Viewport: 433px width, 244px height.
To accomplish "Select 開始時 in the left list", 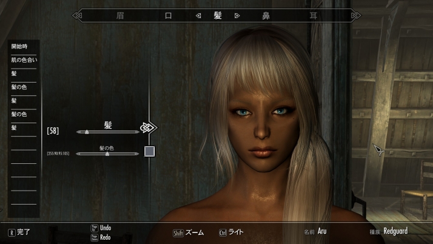I will (19, 46).
